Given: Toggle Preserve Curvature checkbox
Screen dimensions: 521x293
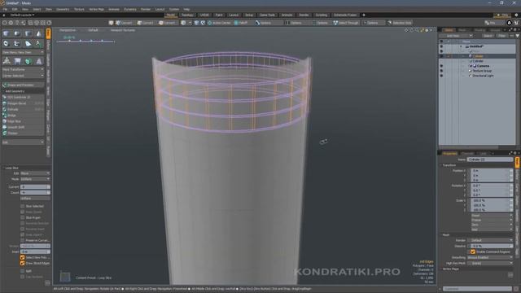Looking at the screenshot, I should 23,240.
